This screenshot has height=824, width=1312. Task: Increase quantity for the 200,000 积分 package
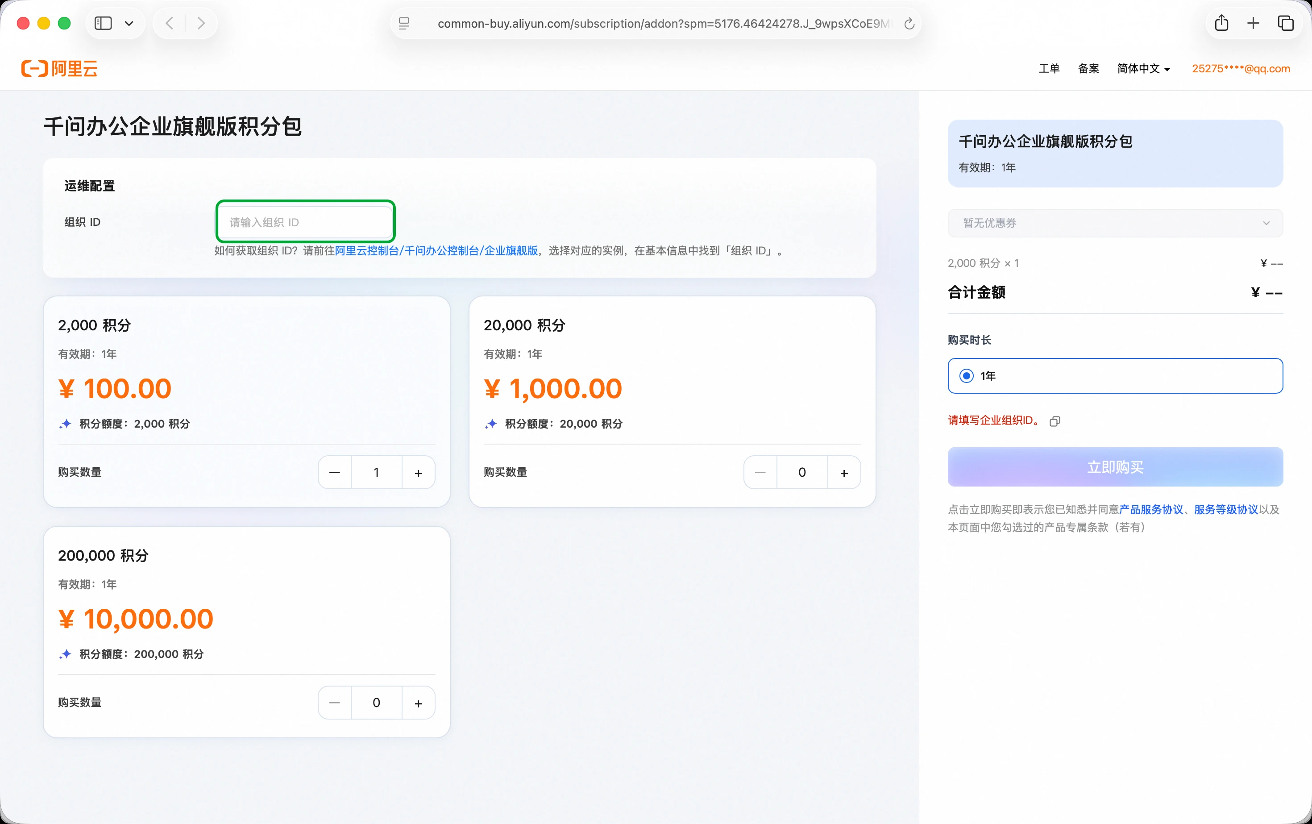point(419,703)
